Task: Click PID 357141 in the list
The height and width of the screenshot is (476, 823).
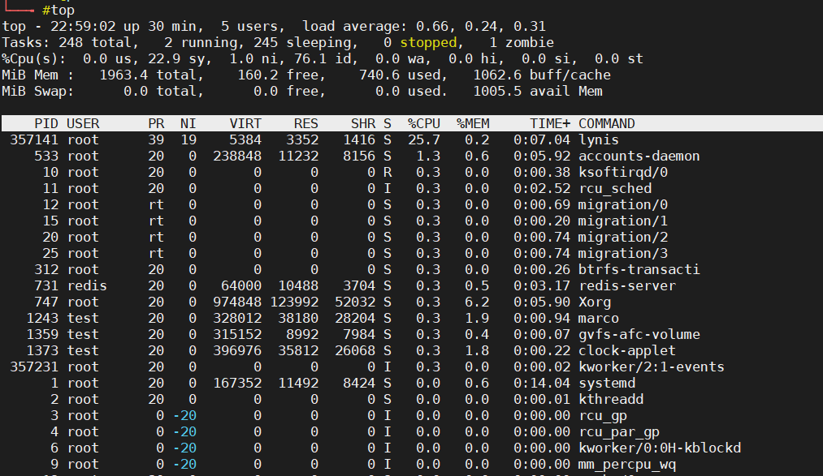Action: pos(34,139)
